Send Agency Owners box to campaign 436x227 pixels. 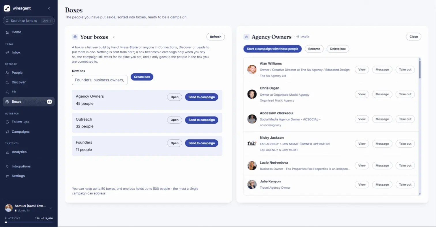click(202, 97)
